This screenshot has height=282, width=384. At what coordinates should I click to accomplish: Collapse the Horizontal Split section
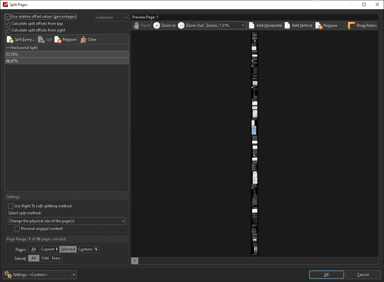(8, 47)
